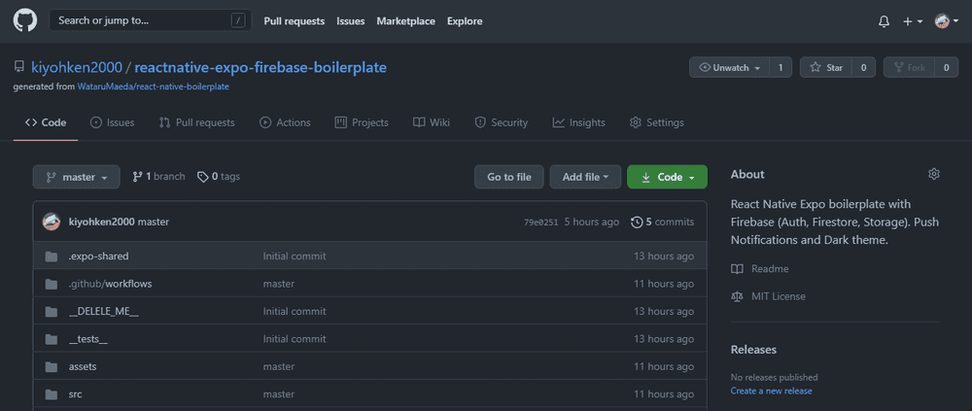The image size is (972, 411).
Task: Open the Add file dropdown
Action: [x=585, y=177]
